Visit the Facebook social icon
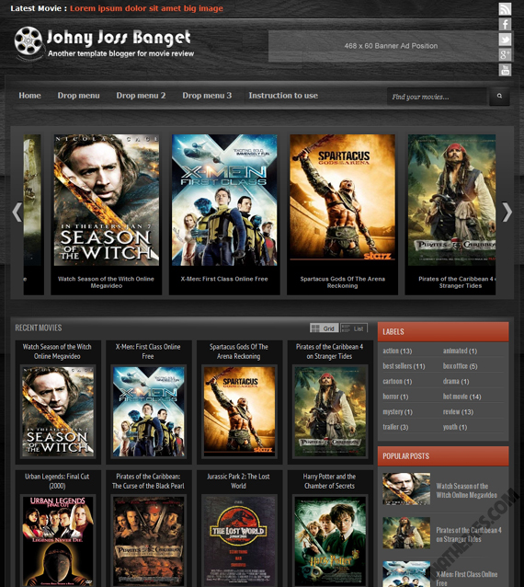The image size is (524, 587). pyautogui.click(x=505, y=24)
